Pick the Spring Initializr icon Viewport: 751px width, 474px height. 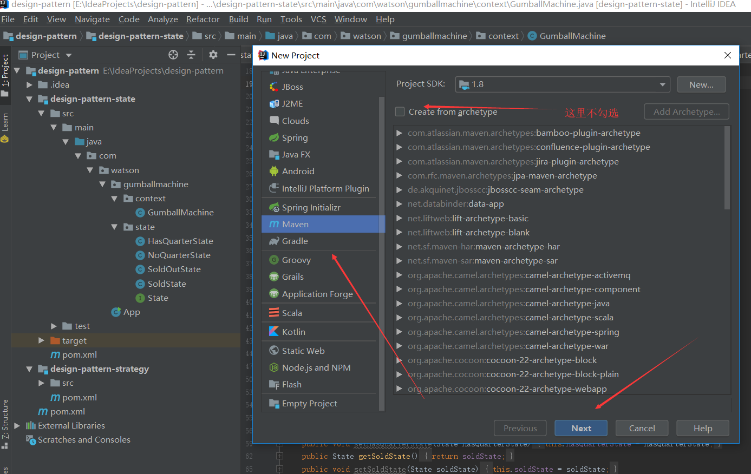tap(274, 207)
